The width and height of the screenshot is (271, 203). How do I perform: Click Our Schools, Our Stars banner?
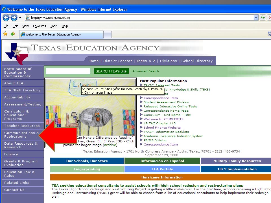point(87,161)
